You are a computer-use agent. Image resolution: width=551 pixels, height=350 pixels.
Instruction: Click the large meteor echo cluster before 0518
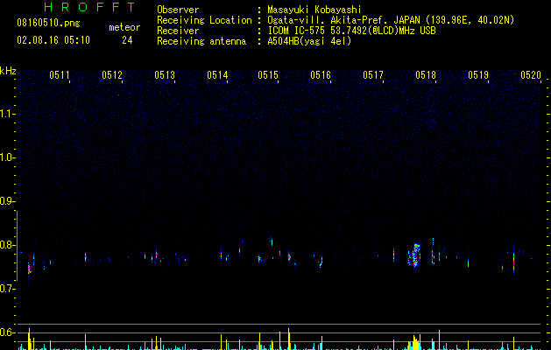(x=414, y=255)
